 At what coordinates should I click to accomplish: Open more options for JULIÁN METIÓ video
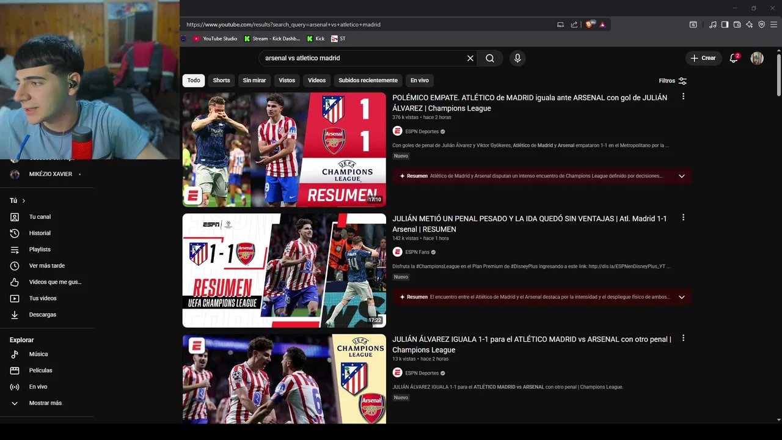click(683, 218)
